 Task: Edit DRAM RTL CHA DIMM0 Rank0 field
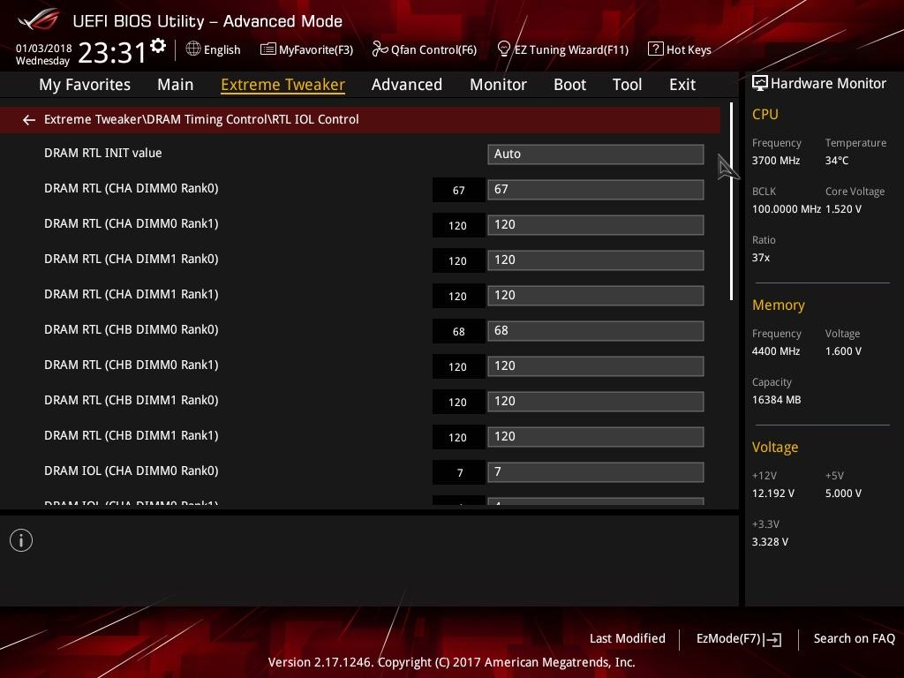[596, 190]
